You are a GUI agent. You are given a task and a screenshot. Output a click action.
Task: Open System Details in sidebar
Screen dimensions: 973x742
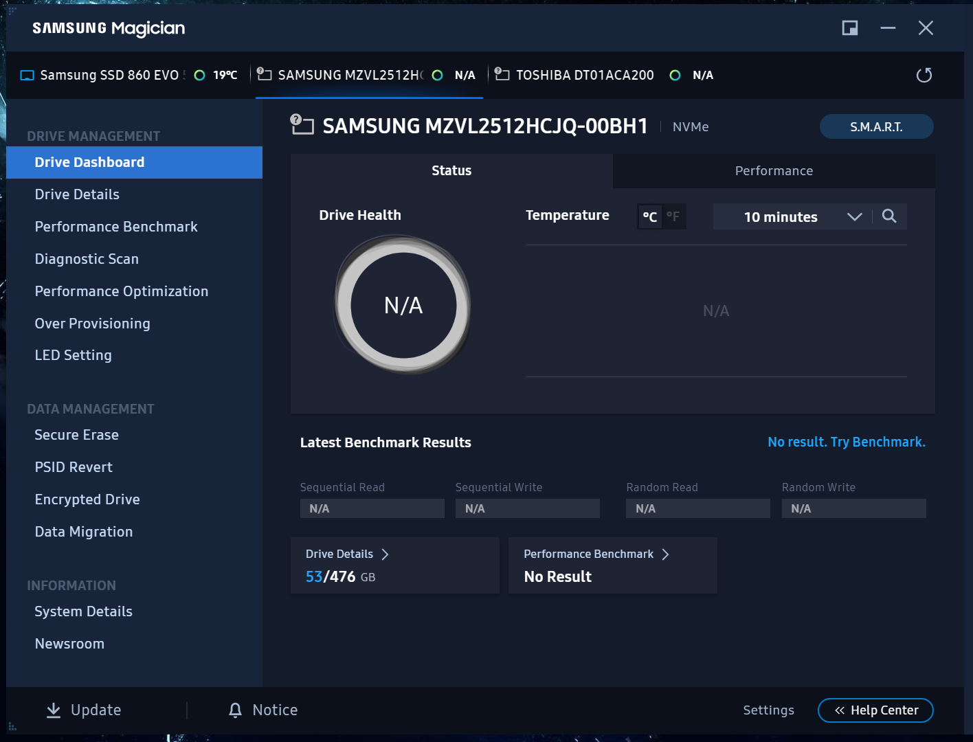tap(135, 611)
